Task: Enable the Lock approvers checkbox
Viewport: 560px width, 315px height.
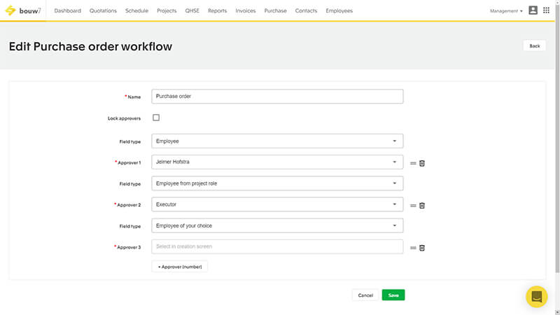Action: click(156, 118)
